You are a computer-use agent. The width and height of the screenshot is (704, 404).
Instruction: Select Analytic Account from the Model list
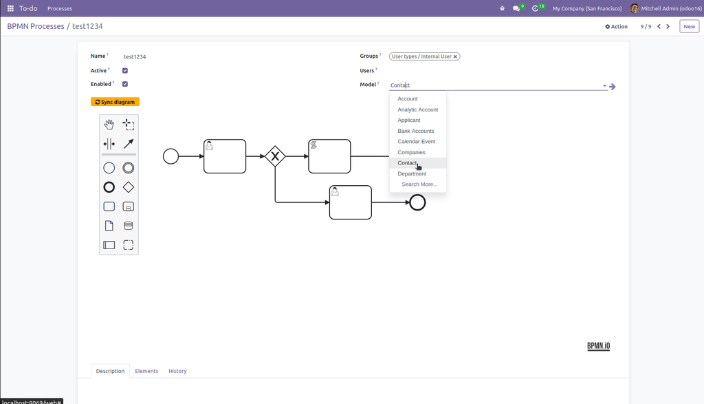pos(418,109)
